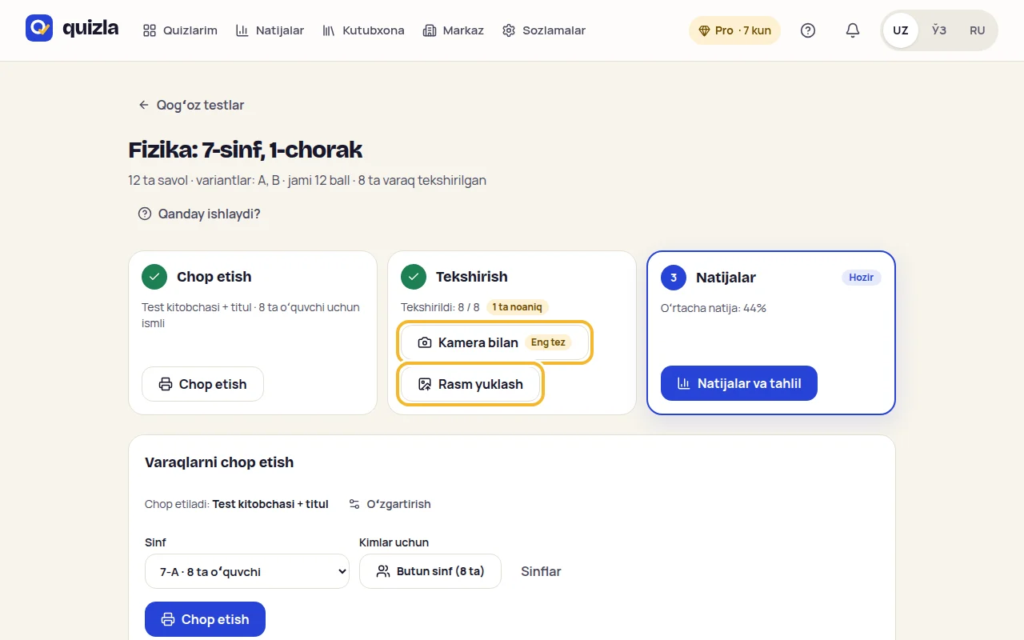This screenshot has height=640, width=1024.
Task: Open the help question-mark icon in header
Action: coord(808,30)
